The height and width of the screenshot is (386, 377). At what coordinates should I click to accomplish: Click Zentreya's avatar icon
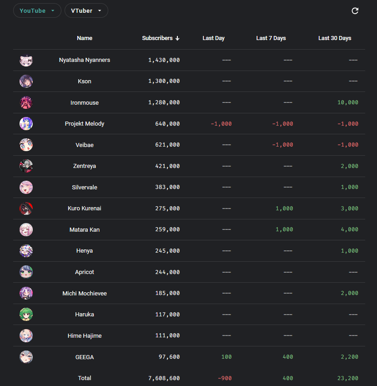(x=26, y=166)
